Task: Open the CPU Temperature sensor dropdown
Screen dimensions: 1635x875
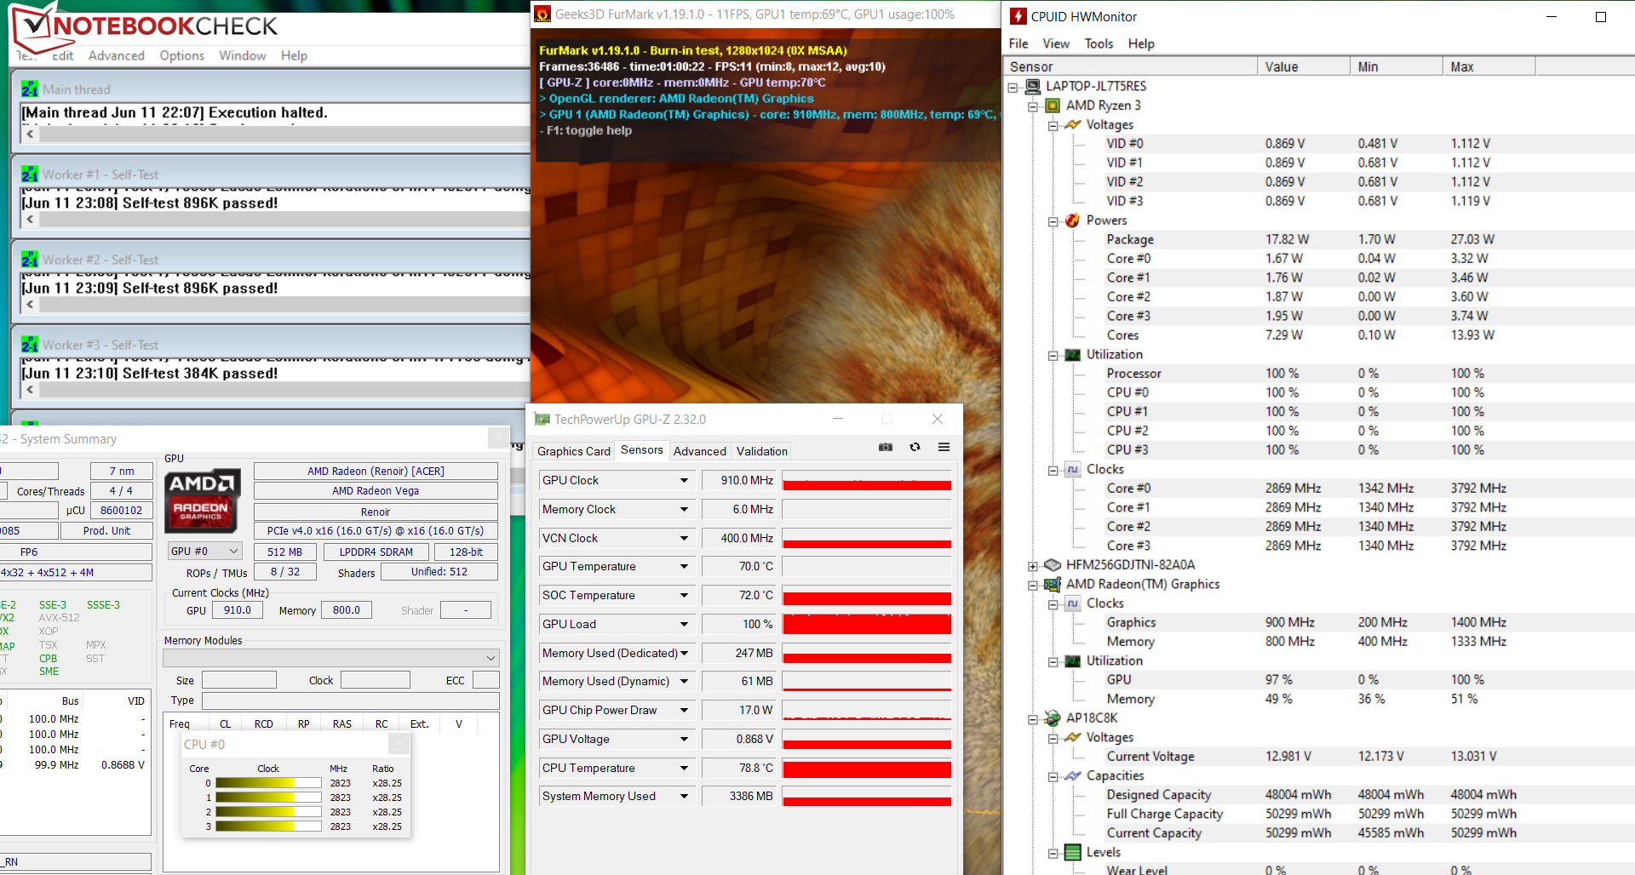Action: 684,769
